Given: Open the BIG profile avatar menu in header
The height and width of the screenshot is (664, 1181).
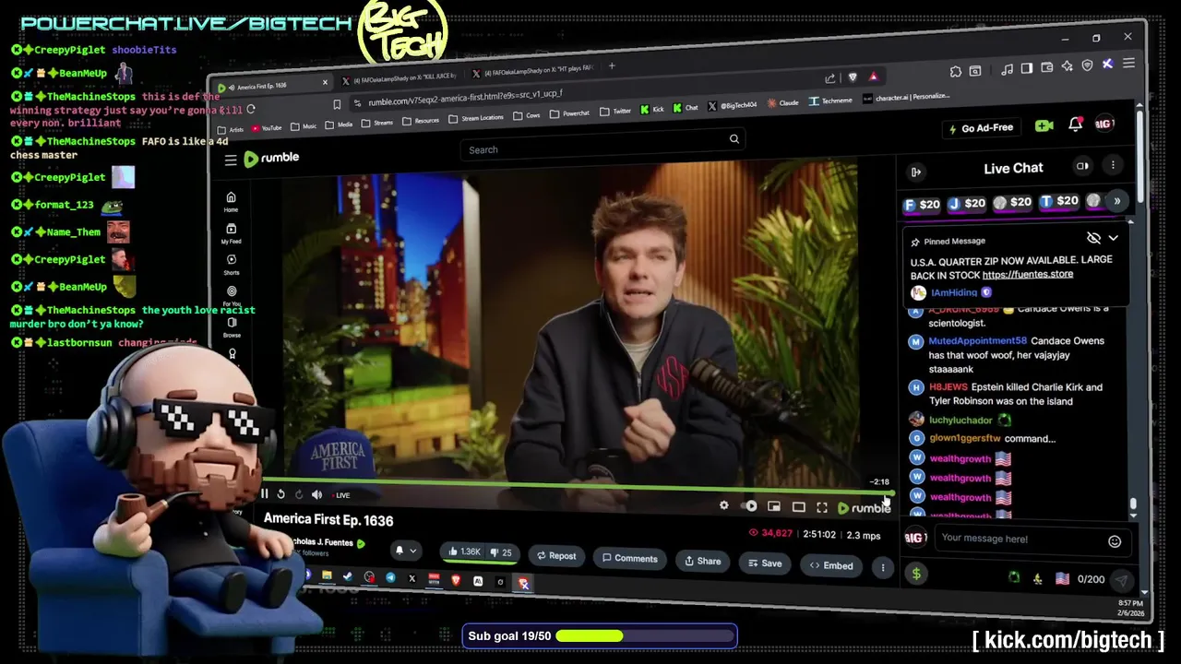Looking at the screenshot, I should click(x=1105, y=124).
